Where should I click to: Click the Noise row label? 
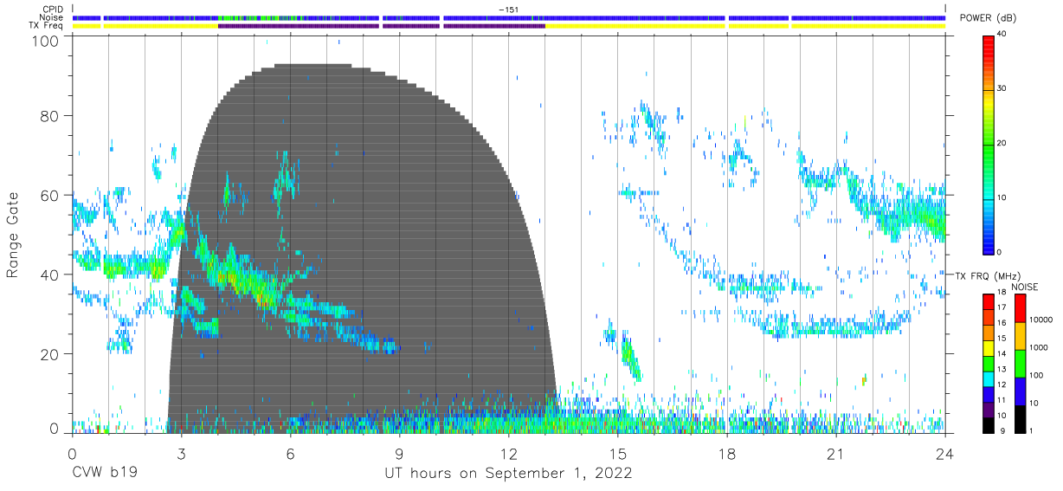tap(51, 17)
